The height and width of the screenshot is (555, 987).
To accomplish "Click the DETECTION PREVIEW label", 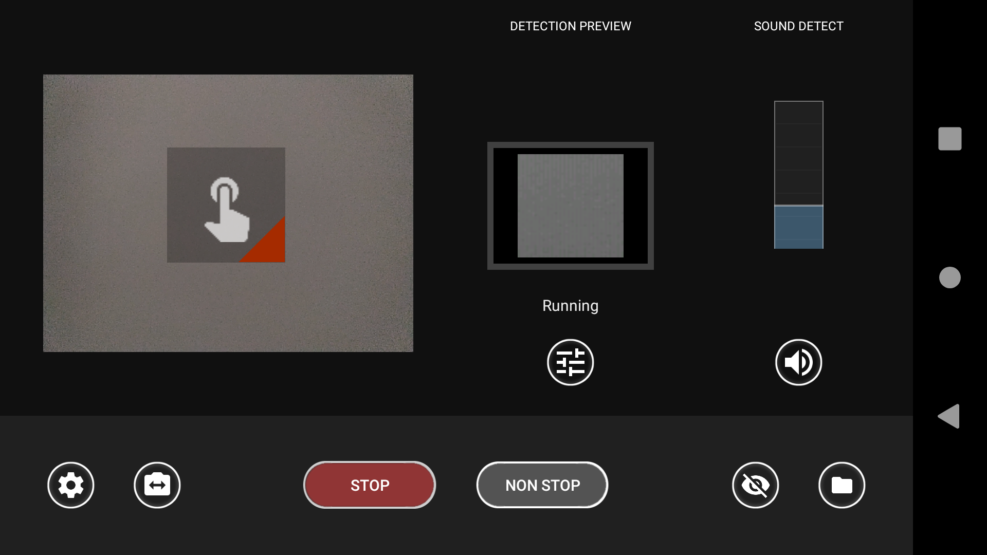I will coord(571,26).
